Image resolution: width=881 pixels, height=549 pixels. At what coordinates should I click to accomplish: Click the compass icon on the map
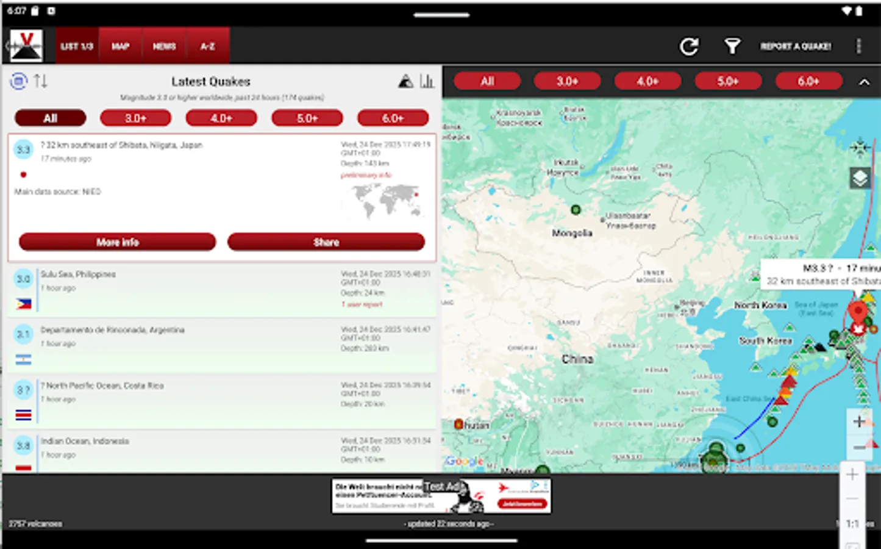tap(860, 148)
